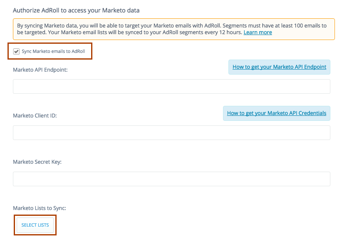
Task: Click 'By syncing Marketo data' opening notice text
Action: pos(47,26)
